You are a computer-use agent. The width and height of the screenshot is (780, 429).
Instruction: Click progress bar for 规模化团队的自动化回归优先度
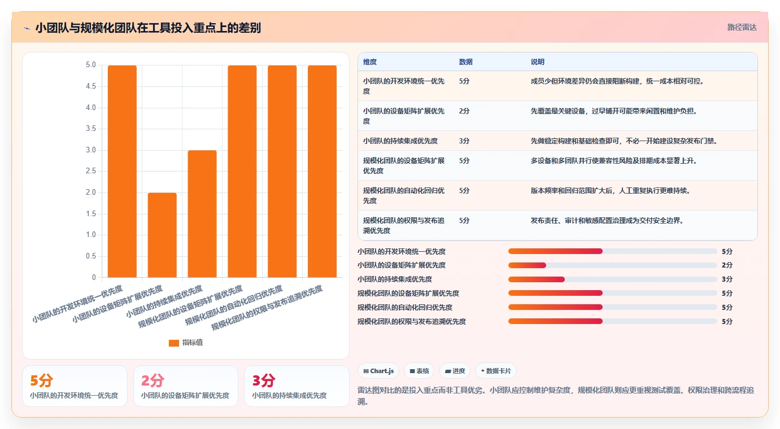pyautogui.click(x=613, y=307)
